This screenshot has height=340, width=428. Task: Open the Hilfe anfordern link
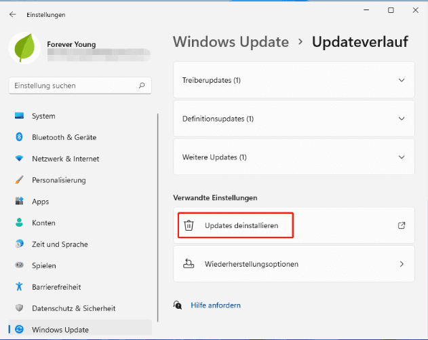coord(216,305)
